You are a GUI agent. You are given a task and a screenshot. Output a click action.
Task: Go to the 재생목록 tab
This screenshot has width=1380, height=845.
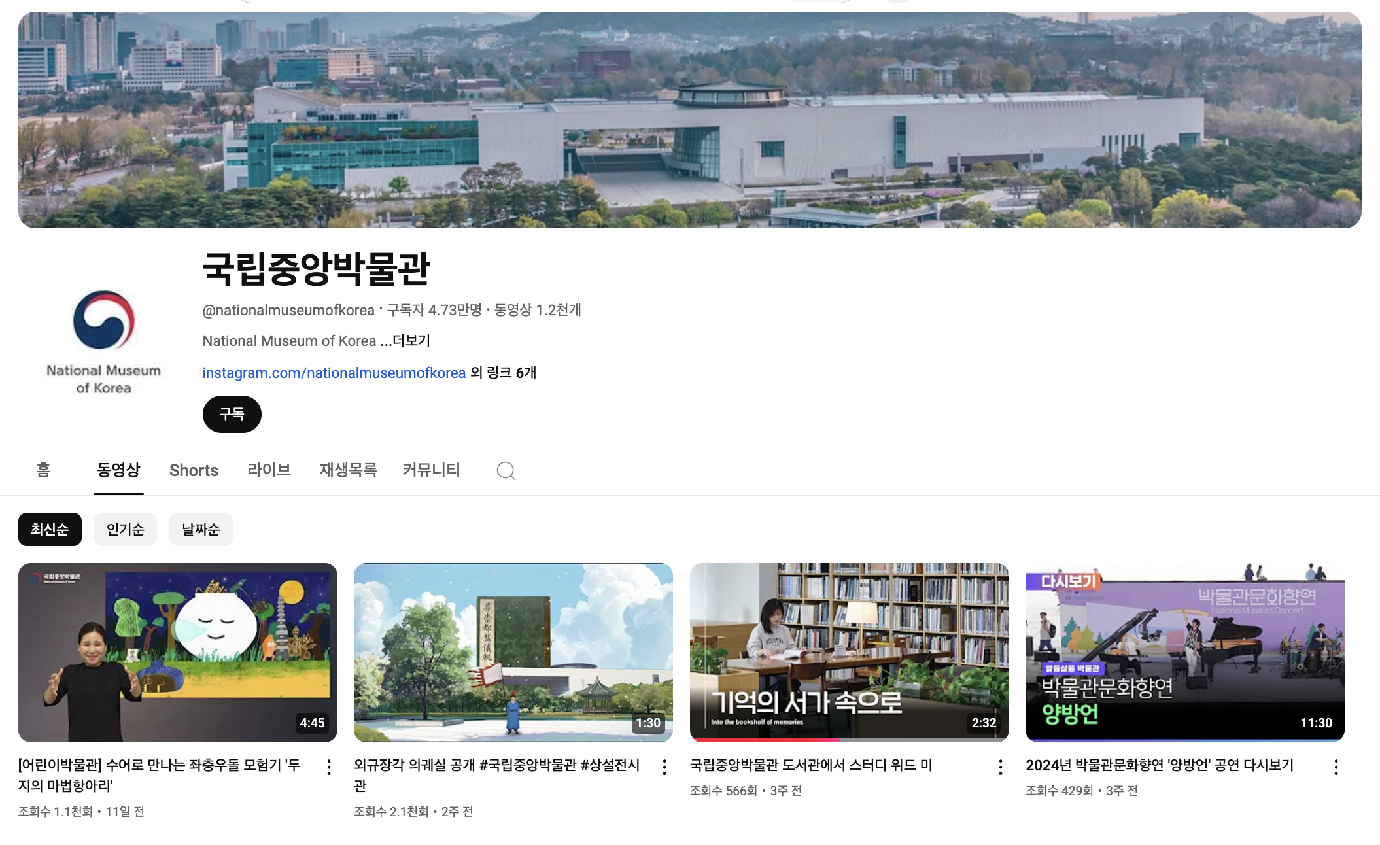(x=348, y=470)
